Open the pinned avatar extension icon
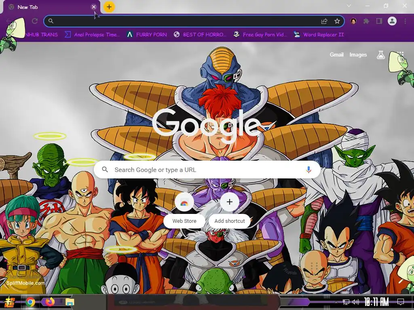 [x=353, y=21]
